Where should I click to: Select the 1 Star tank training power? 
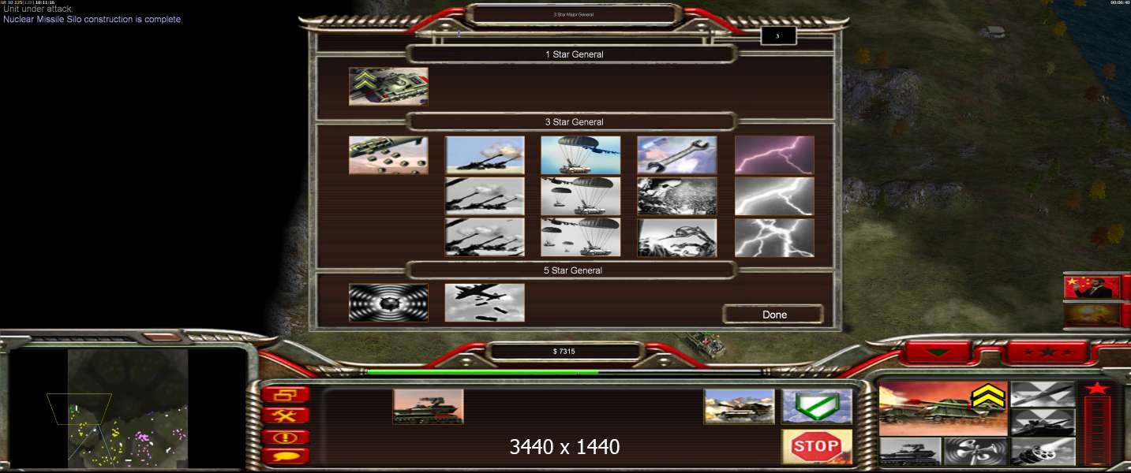(388, 86)
